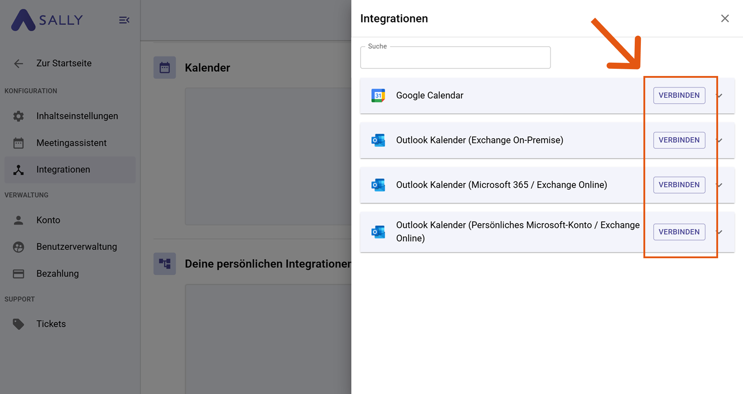
Task: Click the Outlook Microsoft 365 icon
Action: (x=378, y=185)
